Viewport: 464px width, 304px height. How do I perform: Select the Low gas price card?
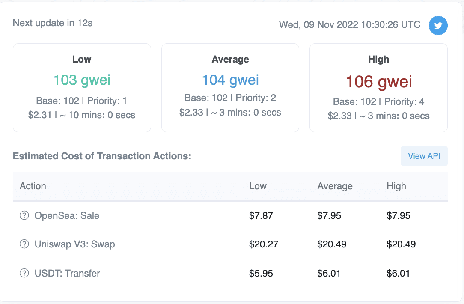(82, 88)
